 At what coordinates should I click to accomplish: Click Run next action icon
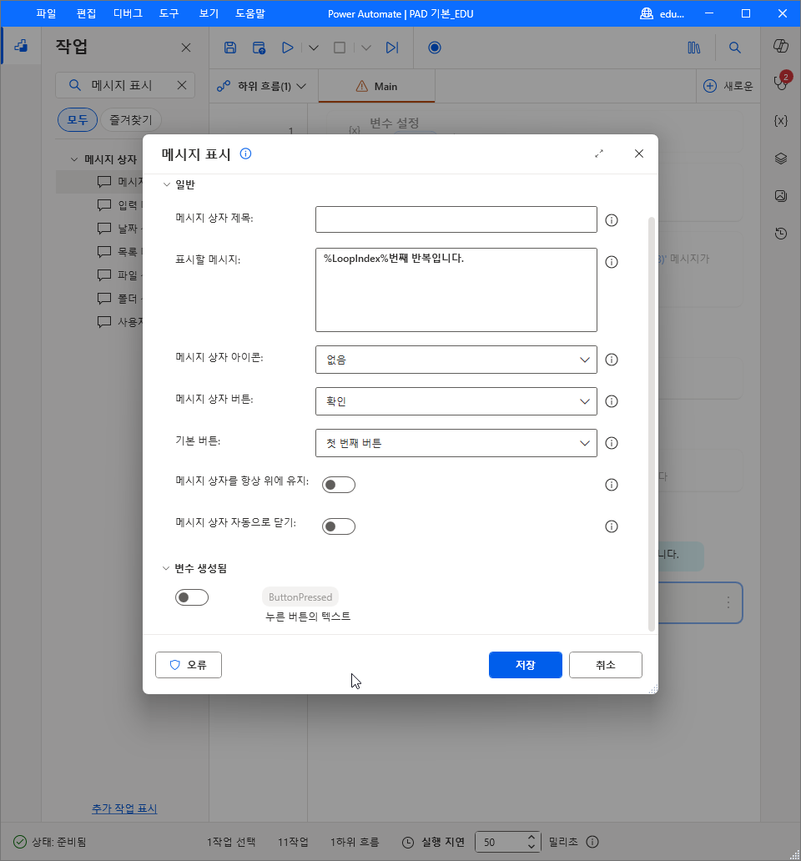tap(392, 48)
